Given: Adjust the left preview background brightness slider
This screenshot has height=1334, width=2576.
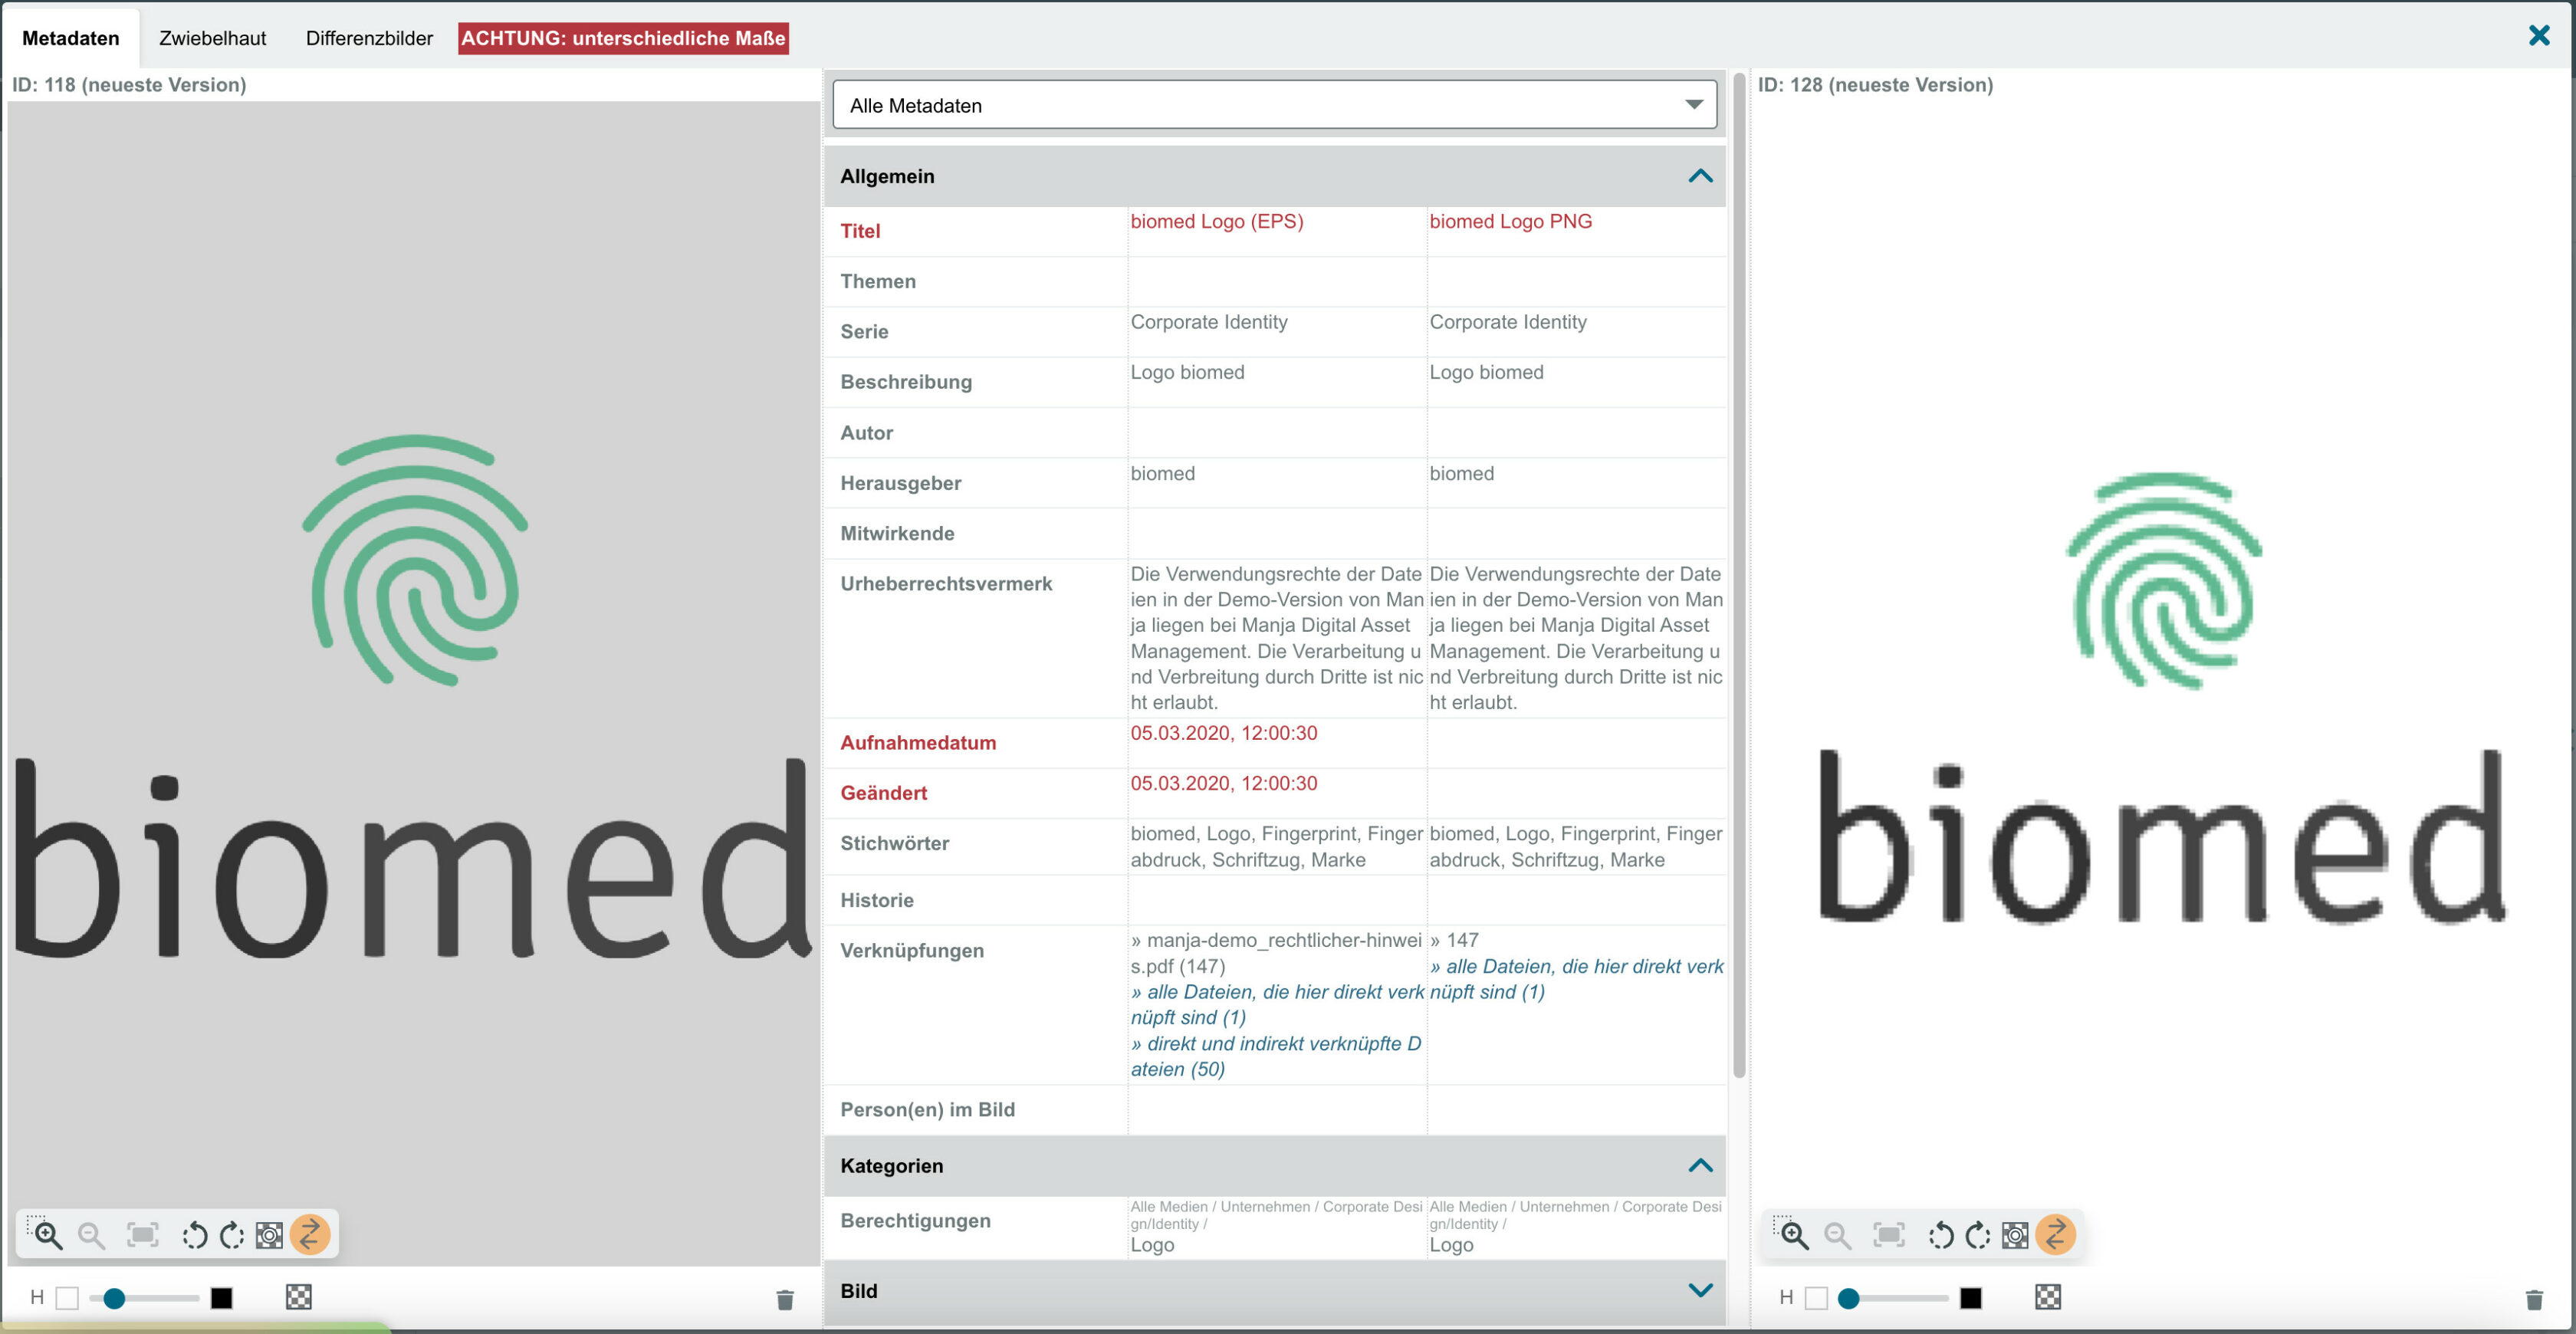Looking at the screenshot, I should click(145, 1298).
